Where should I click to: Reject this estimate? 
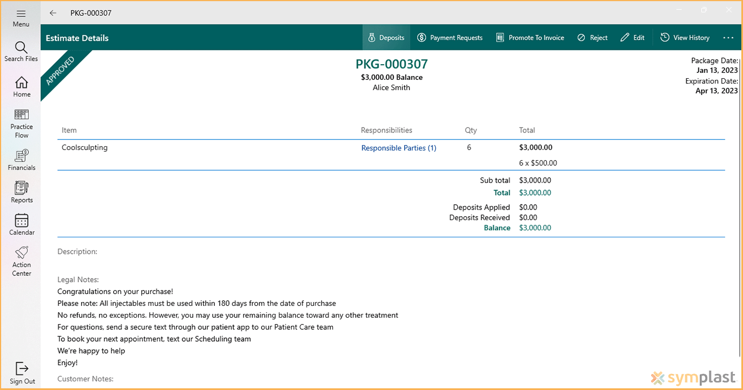click(x=592, y=37)
